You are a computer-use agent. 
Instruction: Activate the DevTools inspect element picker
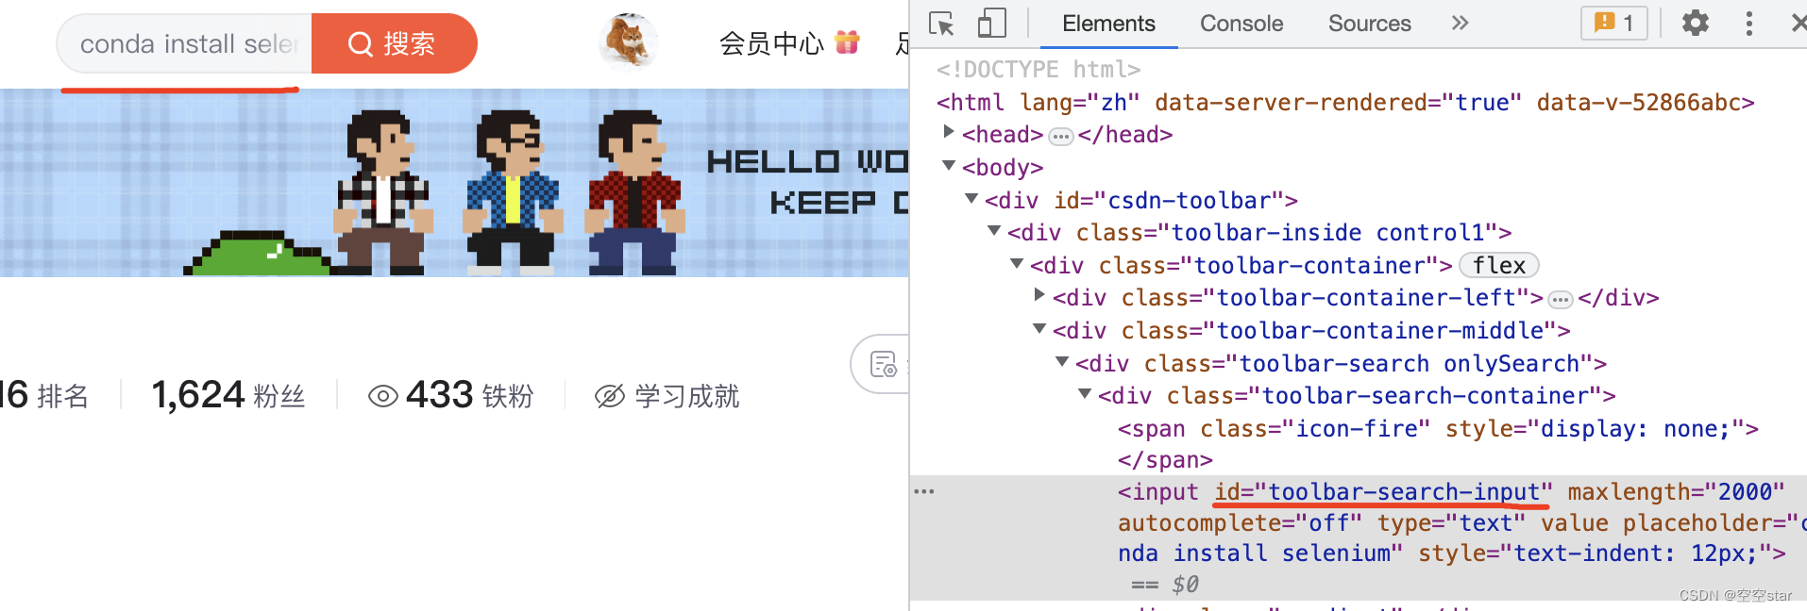941,24
